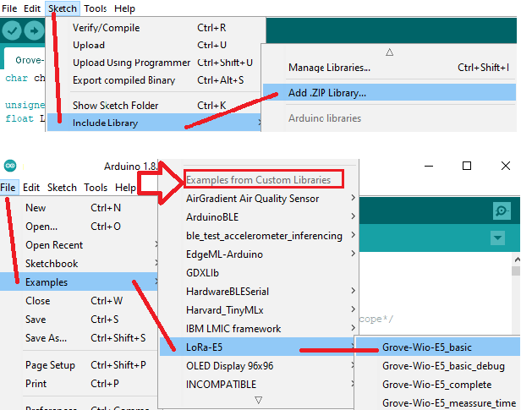Expand IBM LMIC framework examples
521x410 pixels.
click(258, 329)
